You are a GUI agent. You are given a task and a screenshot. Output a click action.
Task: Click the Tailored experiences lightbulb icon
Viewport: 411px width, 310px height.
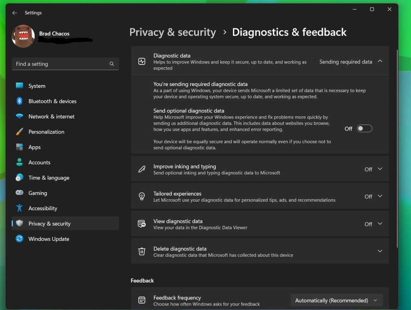[142, 196]
